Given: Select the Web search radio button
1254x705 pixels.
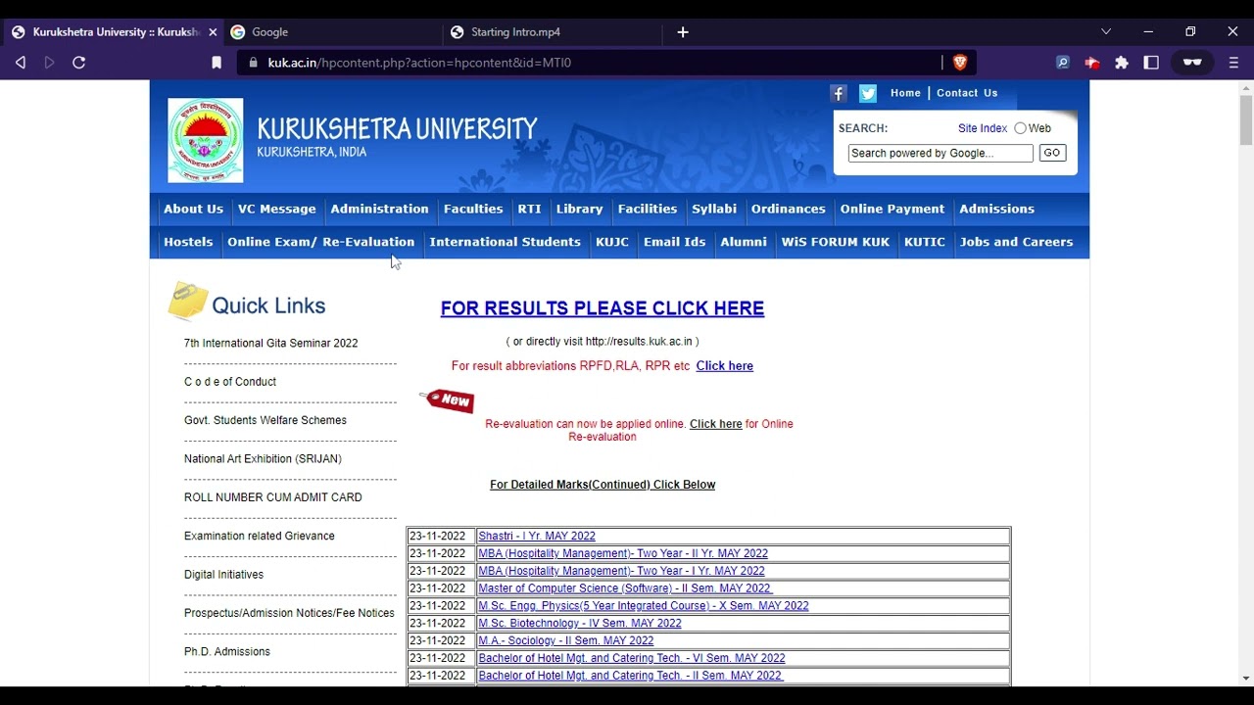Looking at the screenshot, I should pos(1020,128).
